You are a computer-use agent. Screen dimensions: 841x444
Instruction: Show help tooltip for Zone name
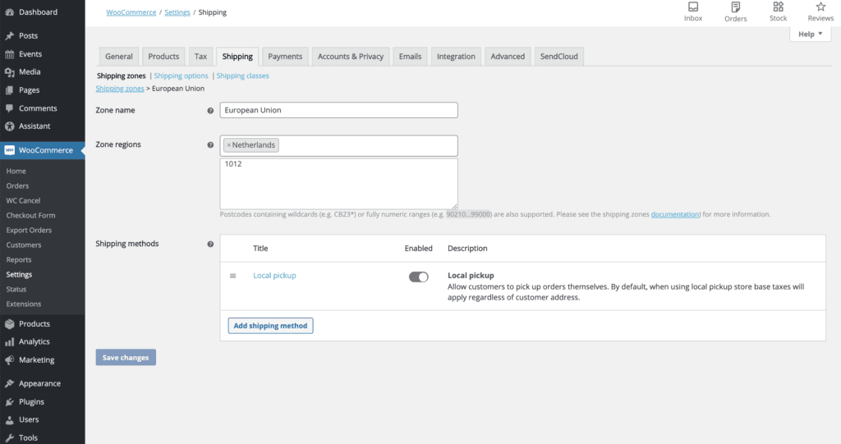click(x=210, y=111)
